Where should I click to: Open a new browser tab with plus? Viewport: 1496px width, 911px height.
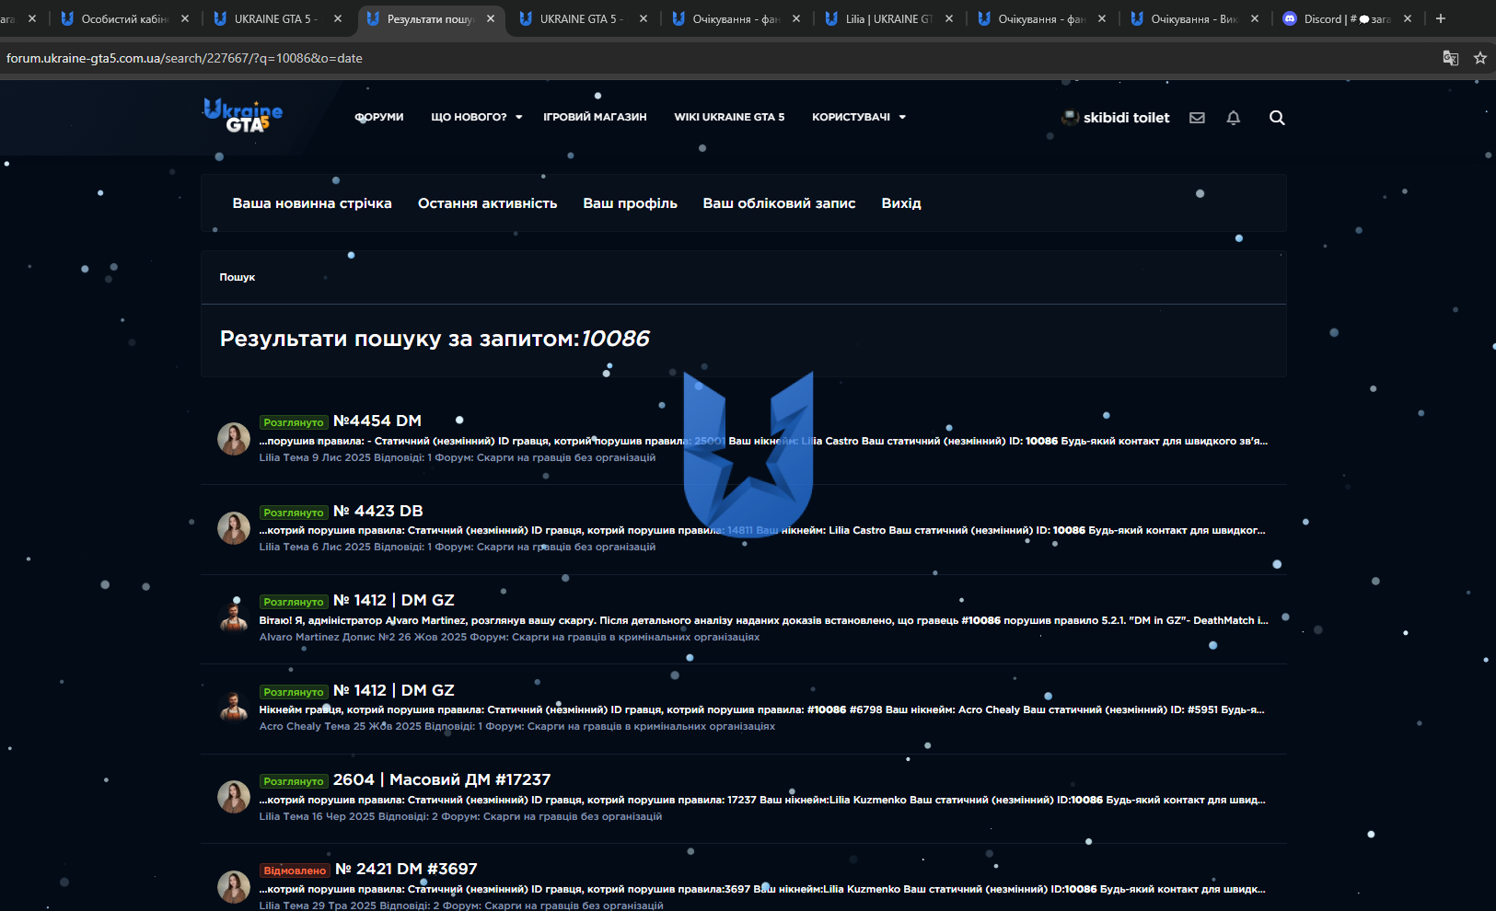tap(1441, 18)
